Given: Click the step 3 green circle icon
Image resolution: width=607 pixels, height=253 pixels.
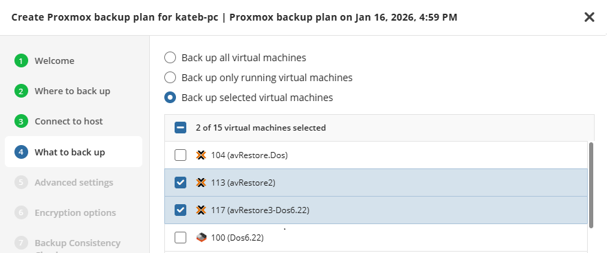Looking at the screenshot, I should coord(21,121).
